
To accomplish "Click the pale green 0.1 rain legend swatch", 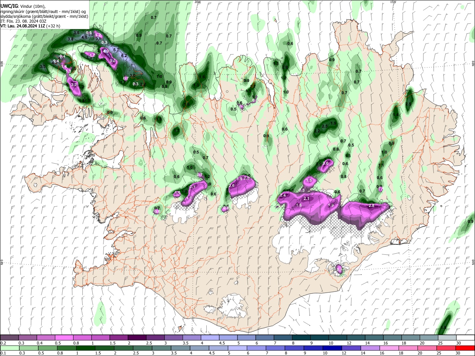I will (9, 348).
